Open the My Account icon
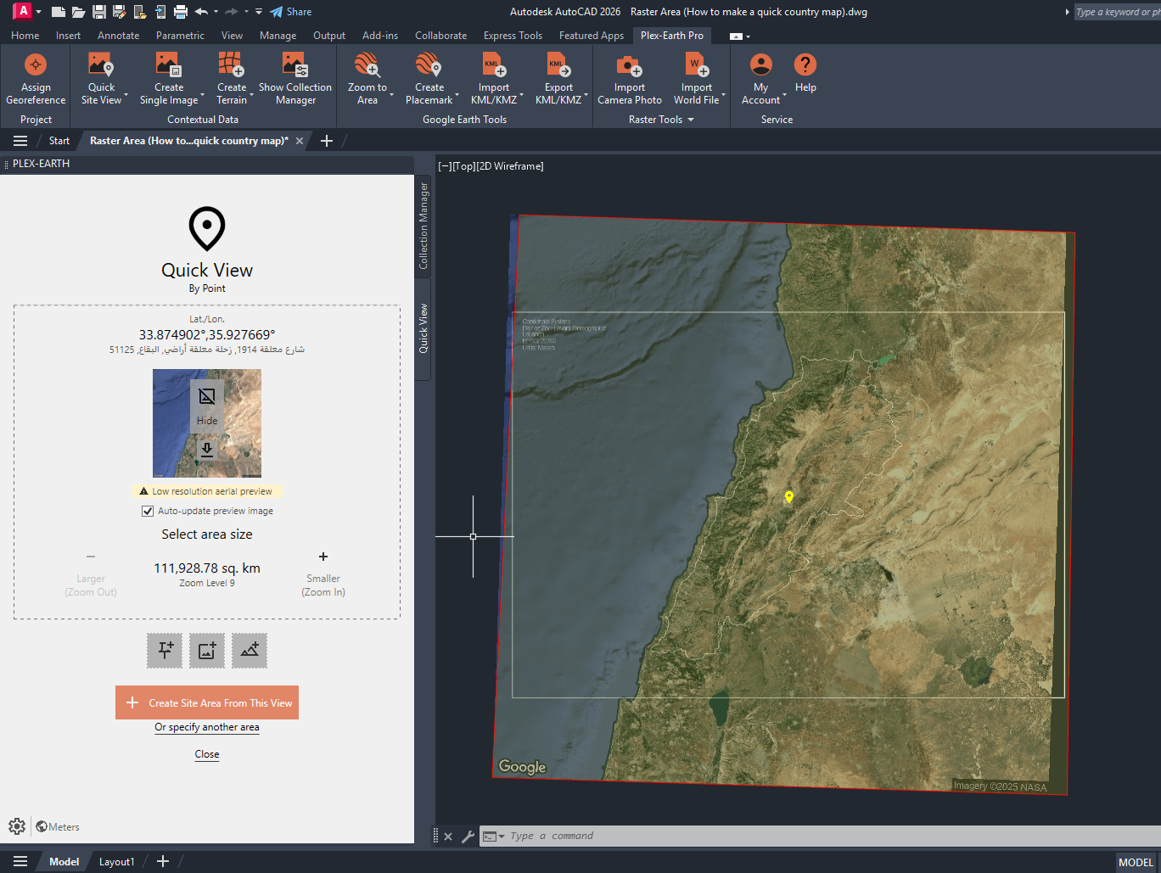 point(761,64)
